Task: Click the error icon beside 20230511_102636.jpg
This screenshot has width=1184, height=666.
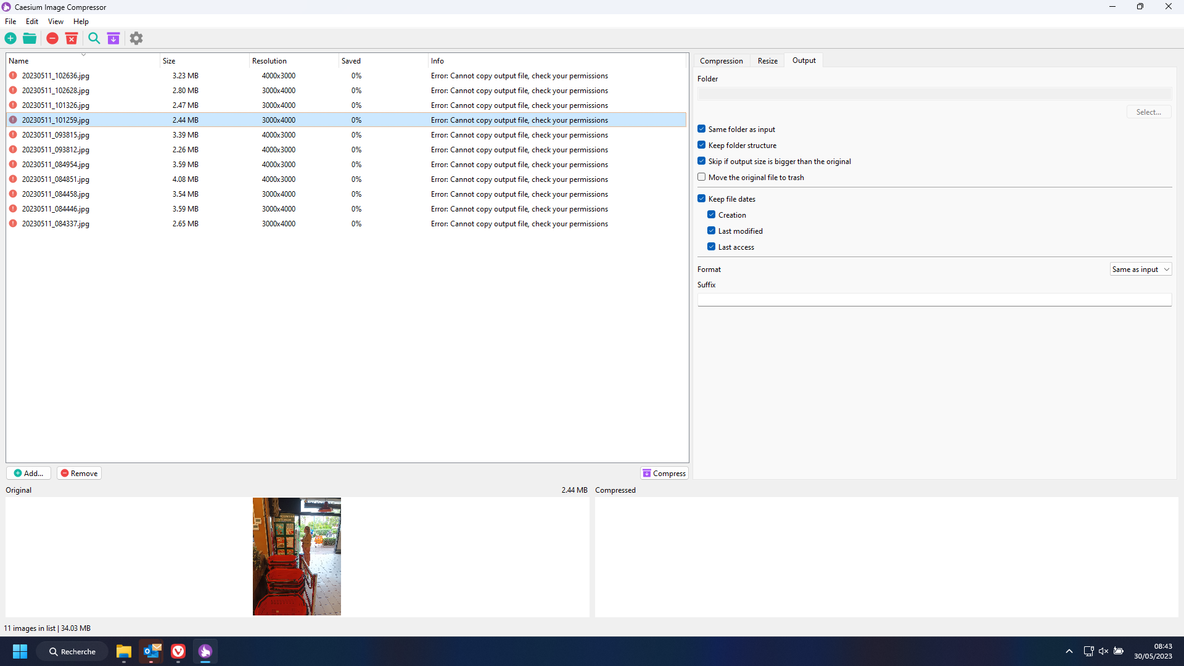Action: tap(13, 75)
